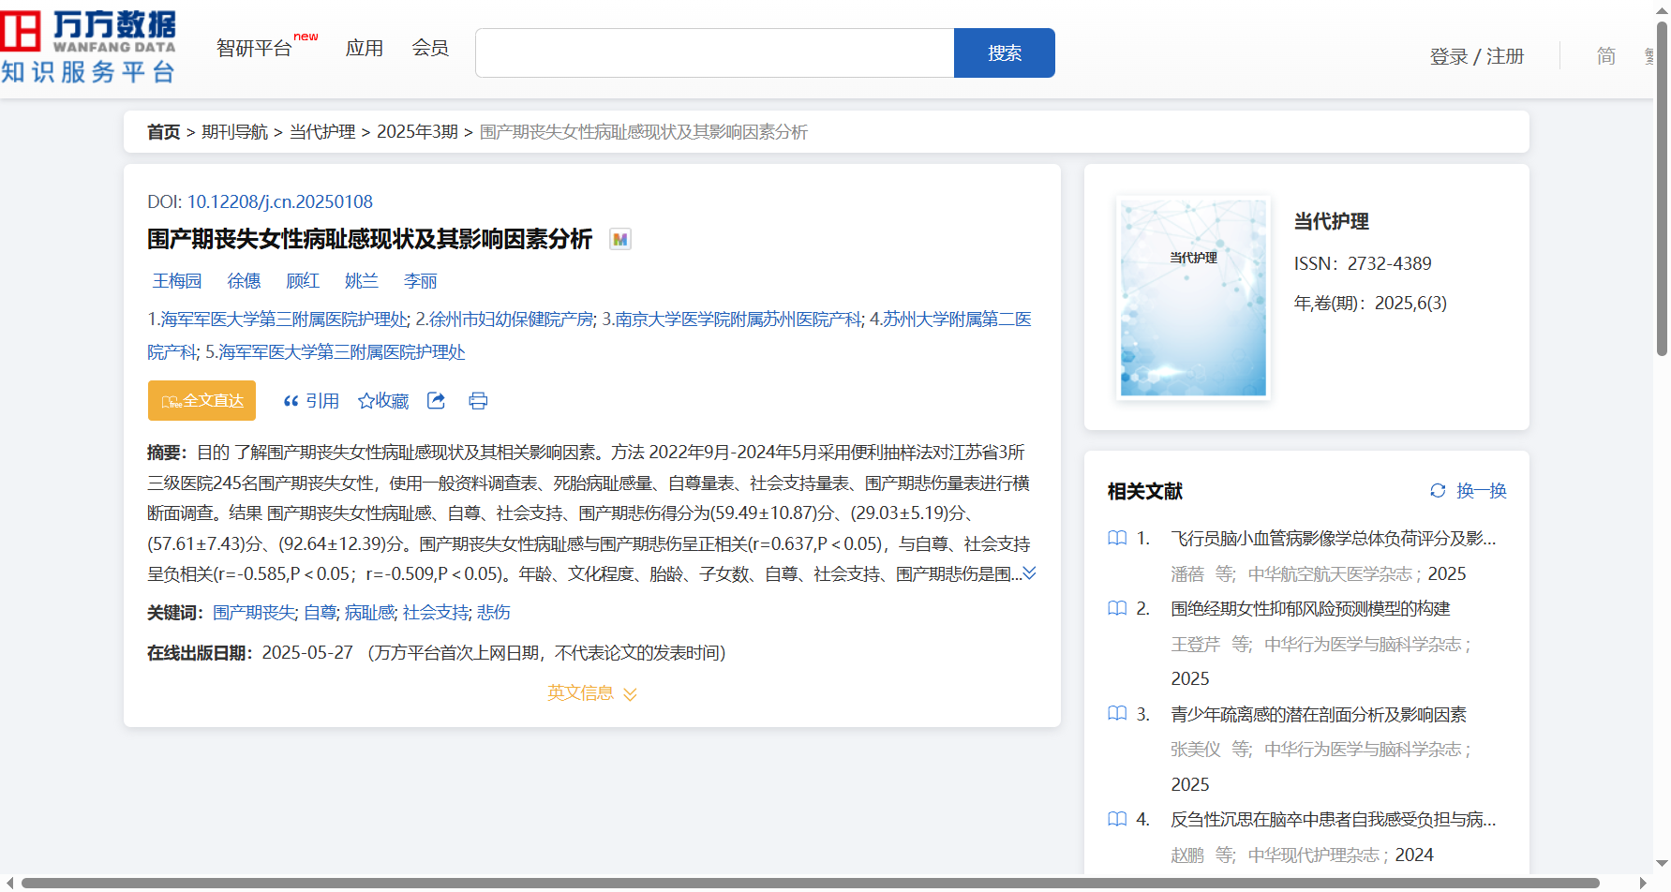Screen dimensions: 1671x892
Task: Click related author 张美仪
Action: point(1195,750)
